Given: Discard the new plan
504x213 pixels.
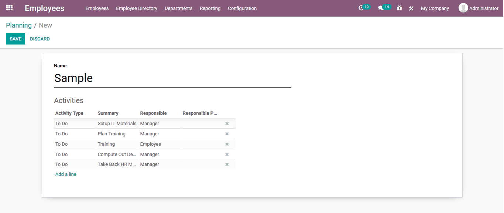Looking at the screenshot, I should click(40, 39).
